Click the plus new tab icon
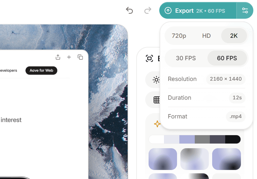This screenshot has width=257, height=179. point(69,57)
